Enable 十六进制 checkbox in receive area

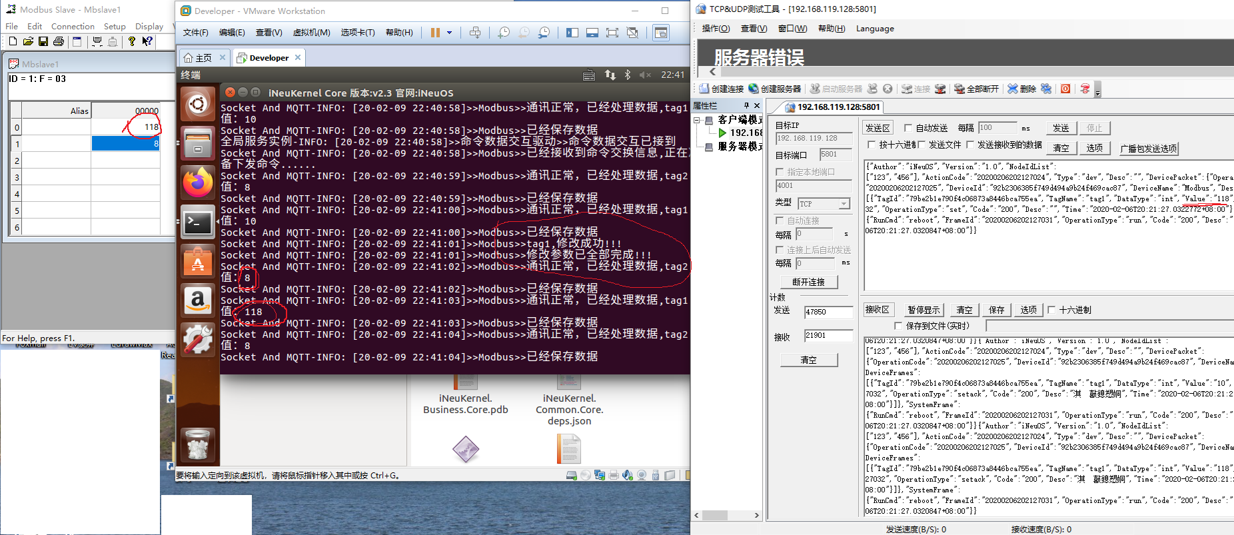1051,310
